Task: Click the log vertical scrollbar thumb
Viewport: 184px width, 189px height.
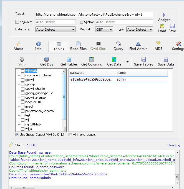Action: tap(177, 177)
